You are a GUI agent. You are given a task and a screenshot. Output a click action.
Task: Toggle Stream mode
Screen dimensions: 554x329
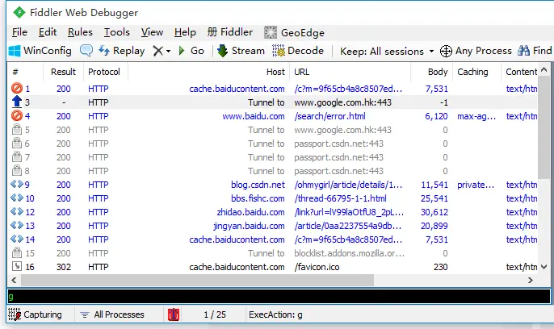(241, 51)
